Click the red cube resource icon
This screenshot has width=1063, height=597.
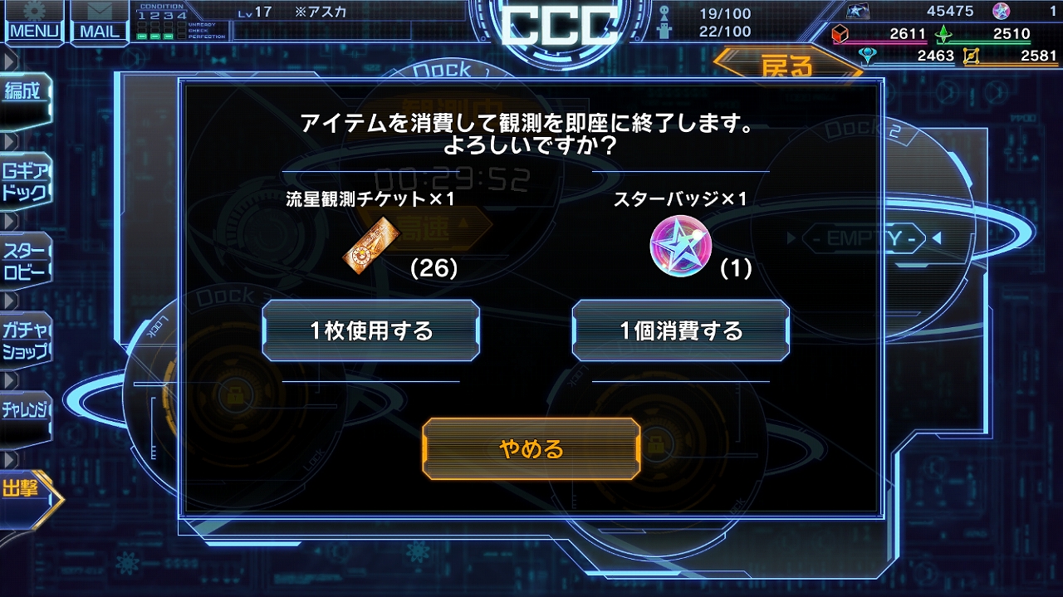840,35
